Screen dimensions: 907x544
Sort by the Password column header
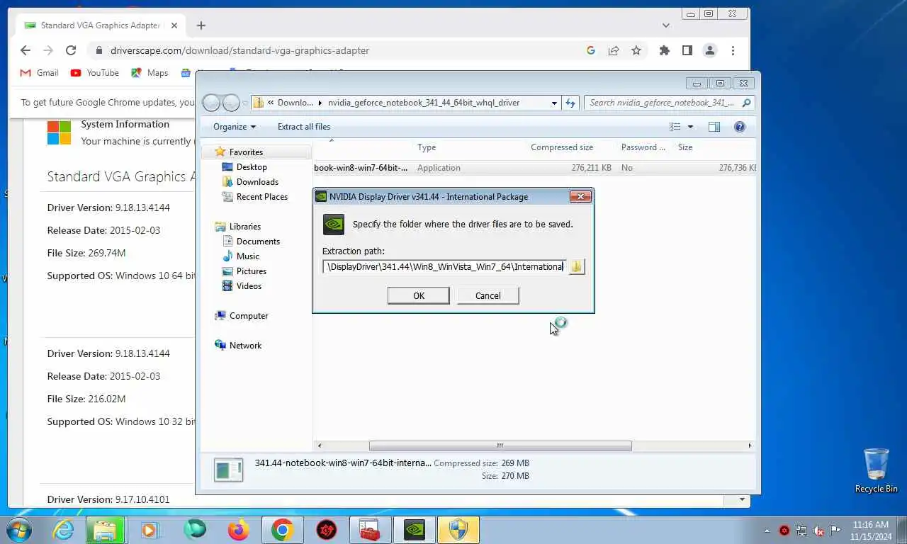click(x=643, y=147)
